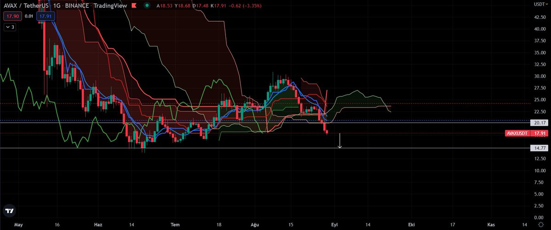
Task: Select the 14.77 horizontal line price label
Action: tap(539, 148)
